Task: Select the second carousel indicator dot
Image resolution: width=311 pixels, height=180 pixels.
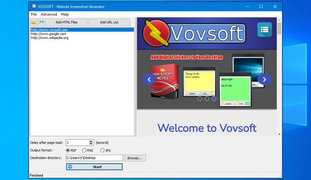Action: [x=207, y=99]
